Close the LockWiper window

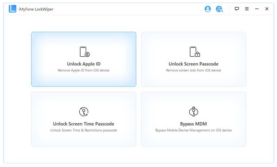click(267, 9)
